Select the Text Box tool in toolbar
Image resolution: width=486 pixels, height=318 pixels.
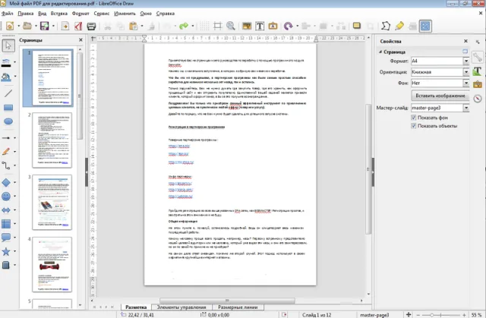tap(260, 26)
